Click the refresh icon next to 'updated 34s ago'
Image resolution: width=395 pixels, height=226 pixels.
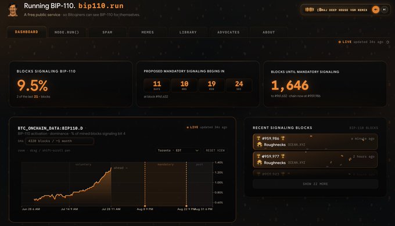pos(387,42)
